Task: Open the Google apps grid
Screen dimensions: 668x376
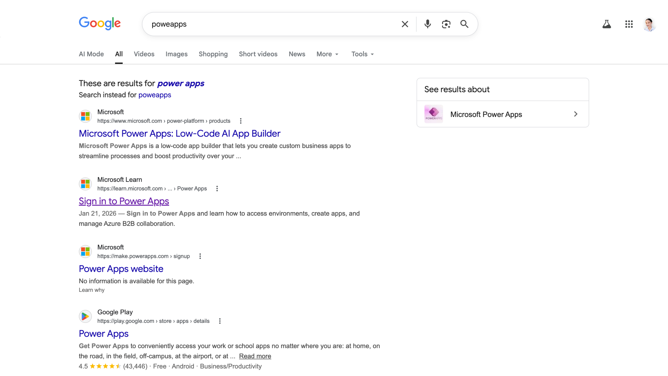Action: coord(629,24)
